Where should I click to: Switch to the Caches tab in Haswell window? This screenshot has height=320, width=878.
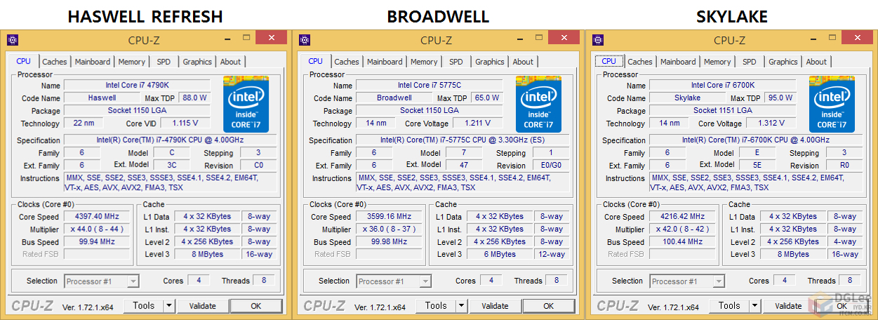tap(55, 62)
